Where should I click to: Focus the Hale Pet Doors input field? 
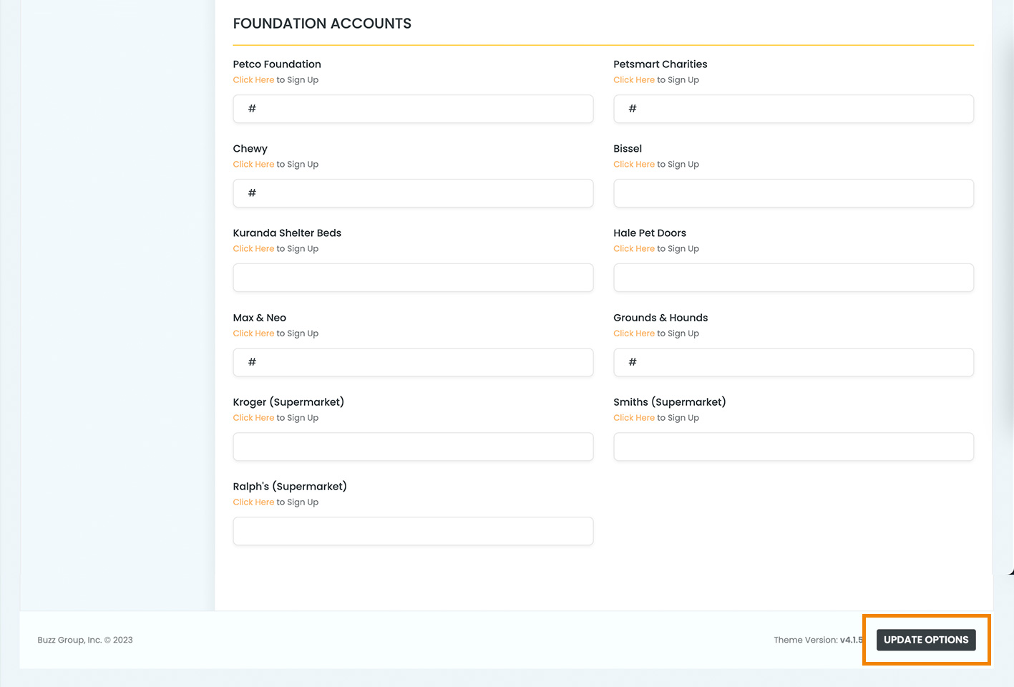(x=794, y=278)
